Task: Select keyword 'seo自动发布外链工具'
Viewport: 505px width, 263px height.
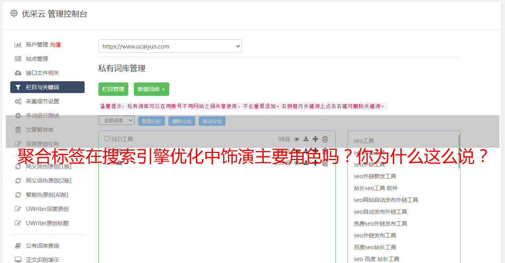Action: [x=381, y=212]
